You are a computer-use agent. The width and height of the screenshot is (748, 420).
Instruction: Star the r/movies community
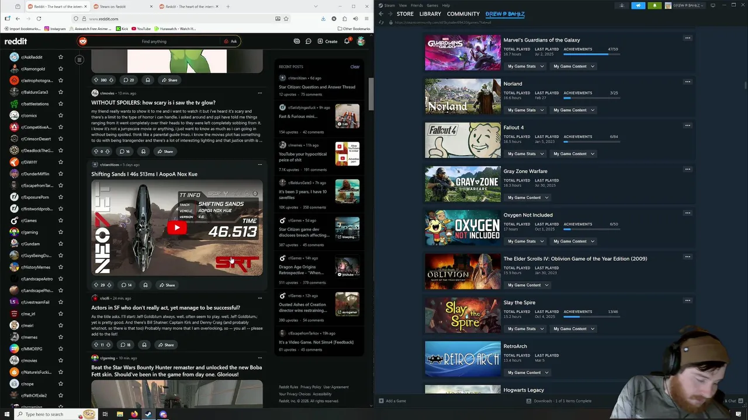point(60,360)
